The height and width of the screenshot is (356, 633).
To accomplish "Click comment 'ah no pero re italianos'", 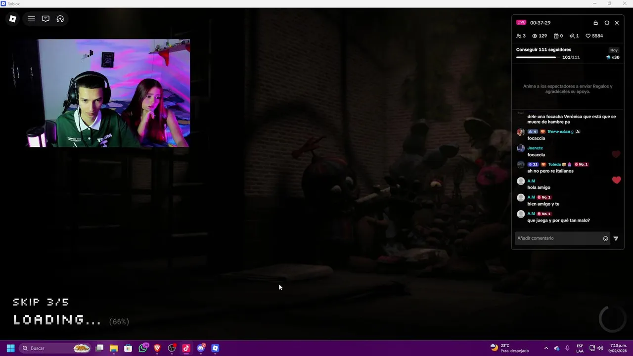I will click(x=550, y=171).
